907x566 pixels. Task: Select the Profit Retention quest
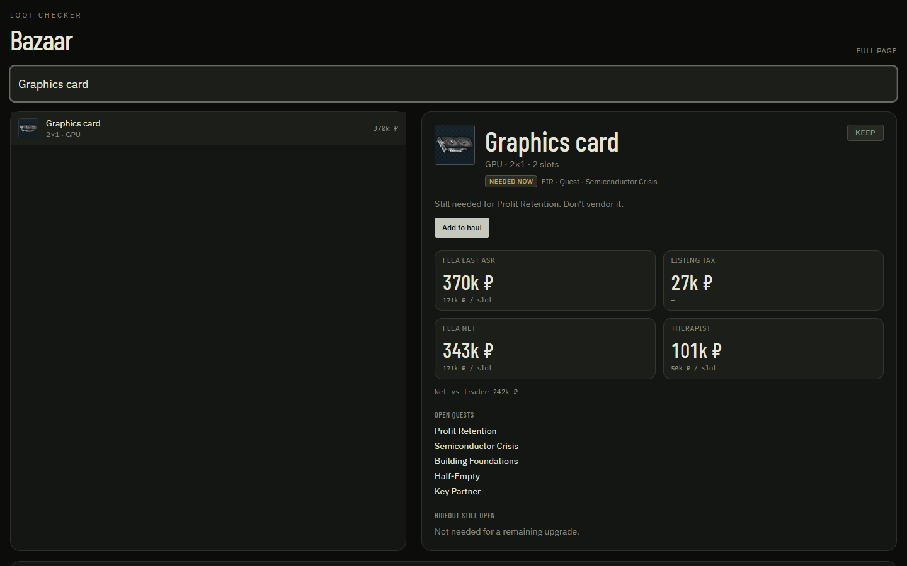click(465, 431)
